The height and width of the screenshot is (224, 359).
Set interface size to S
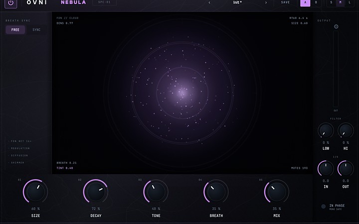coord(331,2)
